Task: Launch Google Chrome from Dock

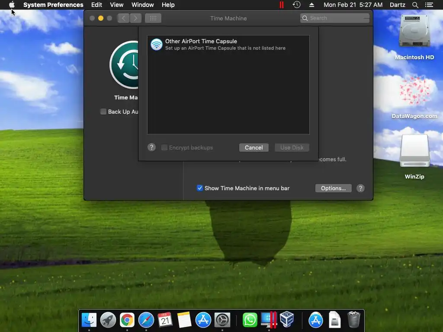Action: point(127,320)
